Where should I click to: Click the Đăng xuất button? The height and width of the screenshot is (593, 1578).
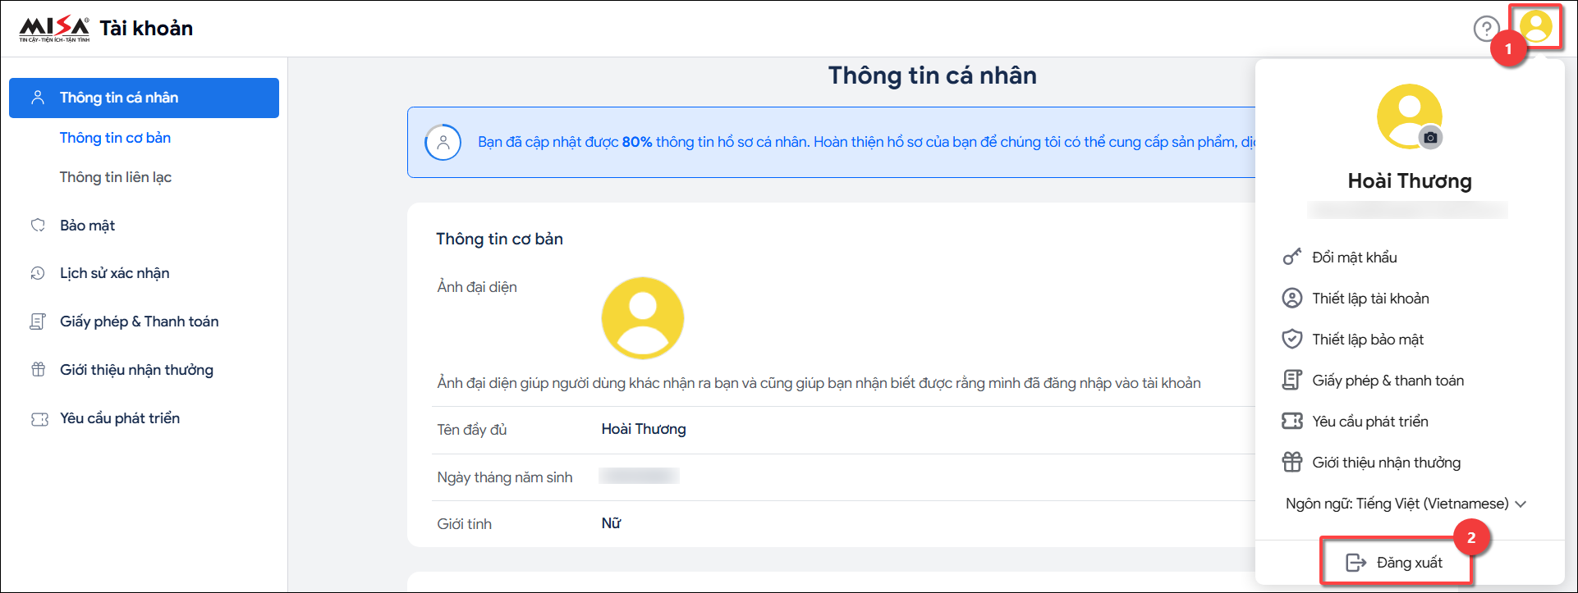(1394, 562)
